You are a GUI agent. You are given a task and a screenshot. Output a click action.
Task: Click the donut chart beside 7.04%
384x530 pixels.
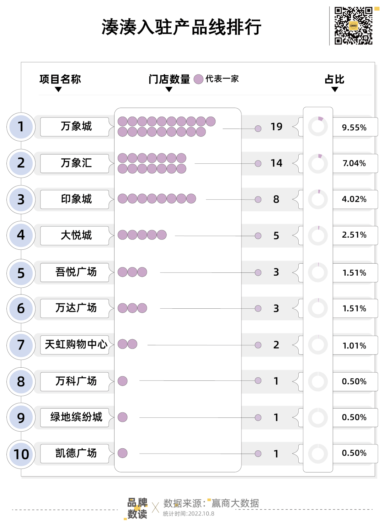click(318, 164)
